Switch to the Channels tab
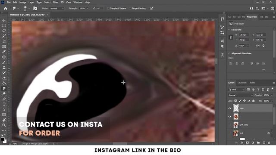This screenshot has height=155, width=276. [x=242, y=83]
